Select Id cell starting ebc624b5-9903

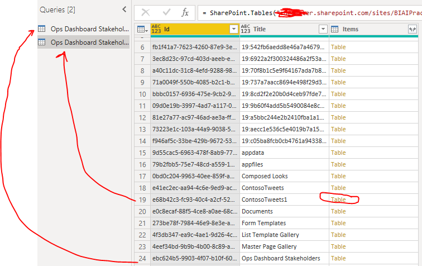(195, 258)
